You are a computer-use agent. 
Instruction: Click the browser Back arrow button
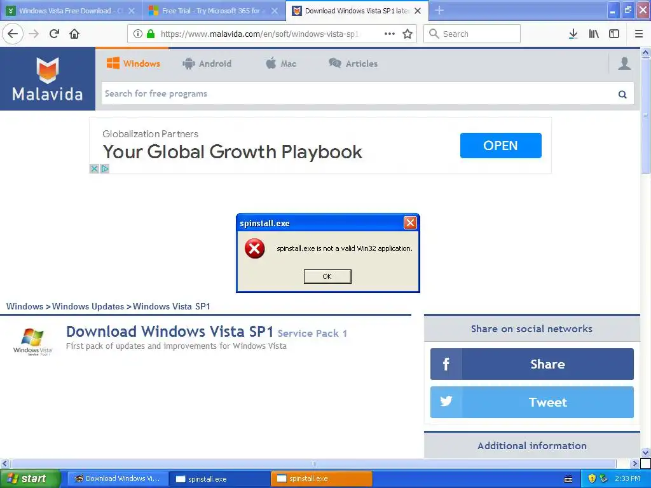[13, 34]
